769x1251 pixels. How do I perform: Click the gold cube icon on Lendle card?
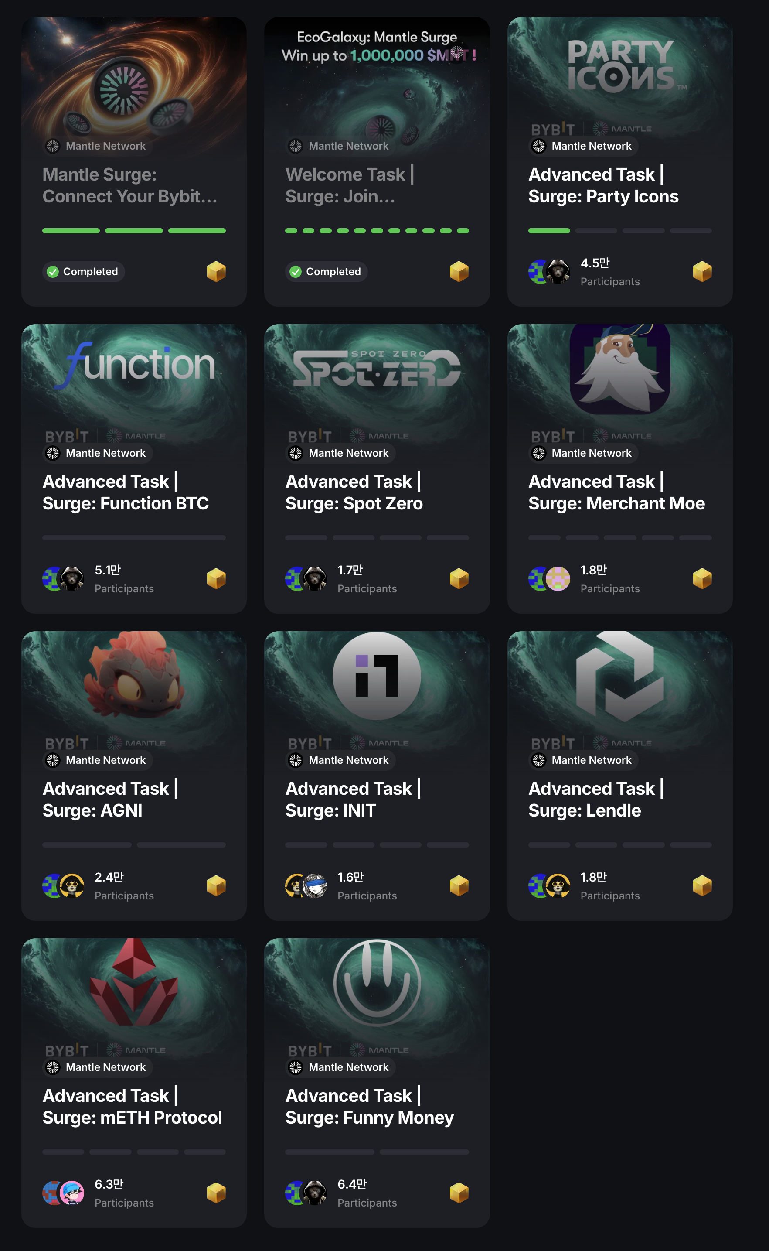702,886
